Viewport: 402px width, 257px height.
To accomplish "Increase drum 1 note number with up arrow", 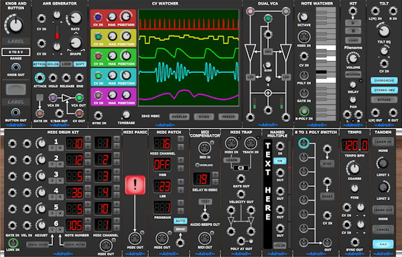I will pyautogui.click(x=88, y=139).
